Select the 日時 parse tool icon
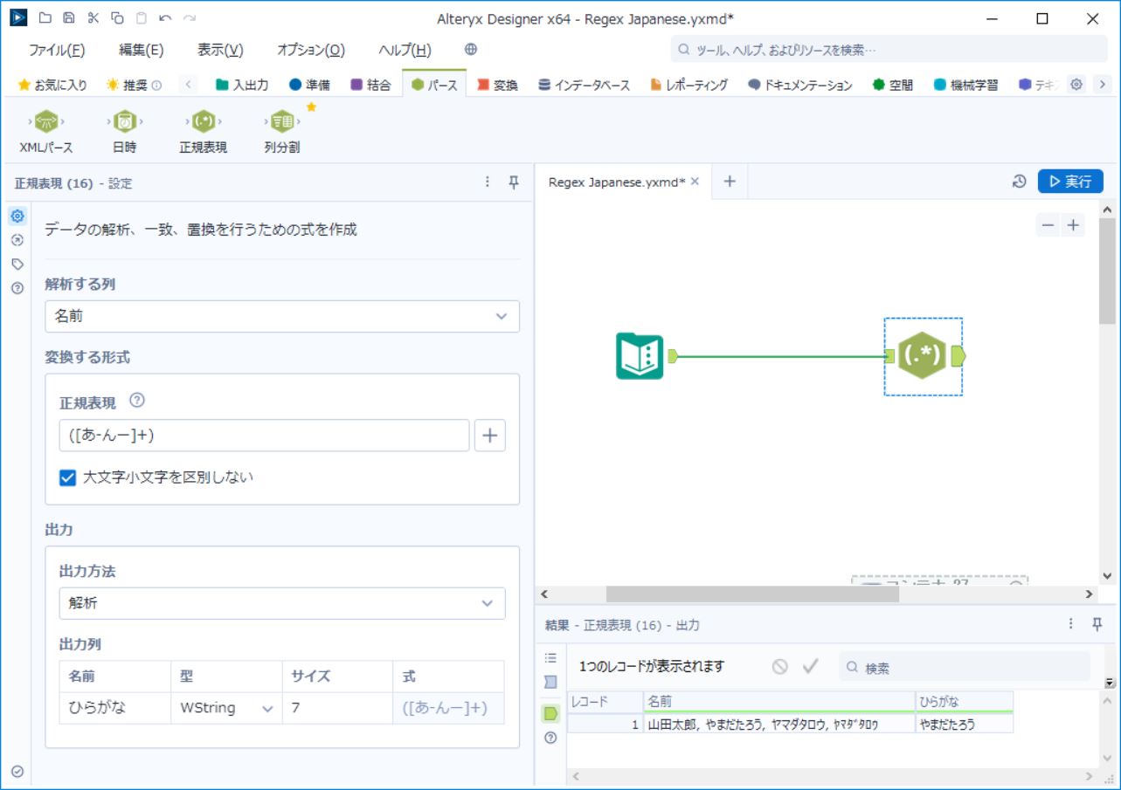 (124, 121)
